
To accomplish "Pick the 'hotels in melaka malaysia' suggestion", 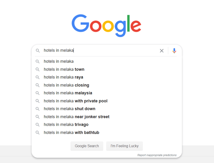I will coord(68,93).
